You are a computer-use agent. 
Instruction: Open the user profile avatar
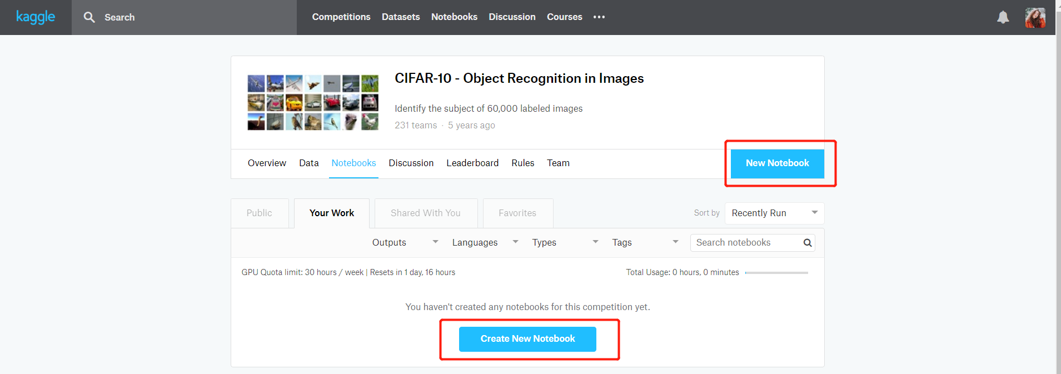tap(1035, 17)
